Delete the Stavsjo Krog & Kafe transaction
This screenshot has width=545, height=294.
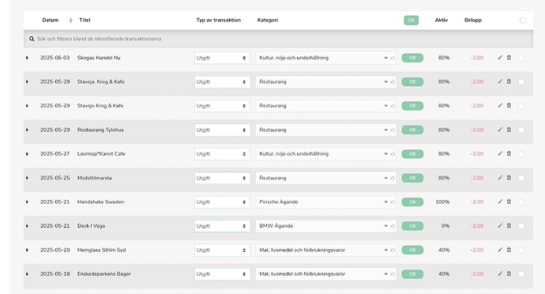(509, 105)
